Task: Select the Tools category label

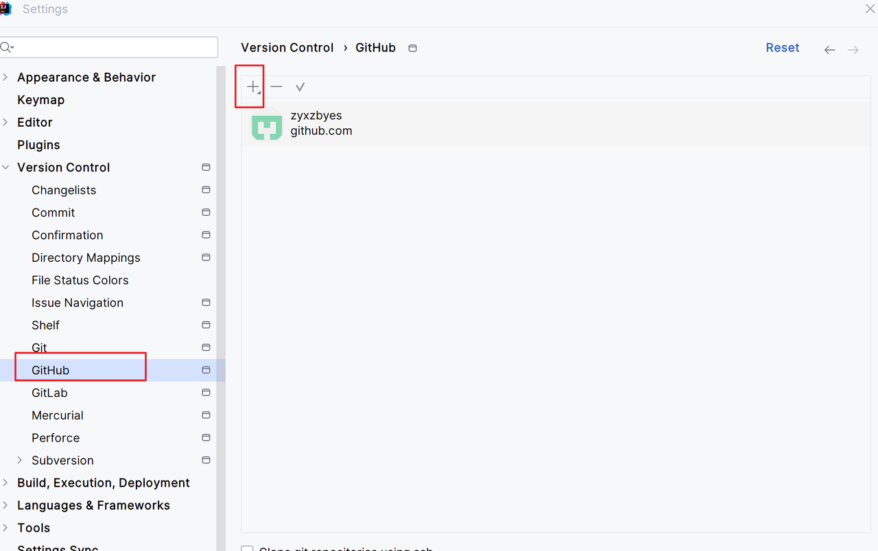Action: (34, 528)
